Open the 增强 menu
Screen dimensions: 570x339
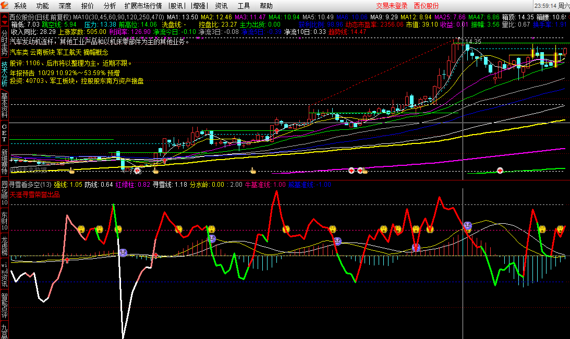pyautogui.click(x=199, y=6)
